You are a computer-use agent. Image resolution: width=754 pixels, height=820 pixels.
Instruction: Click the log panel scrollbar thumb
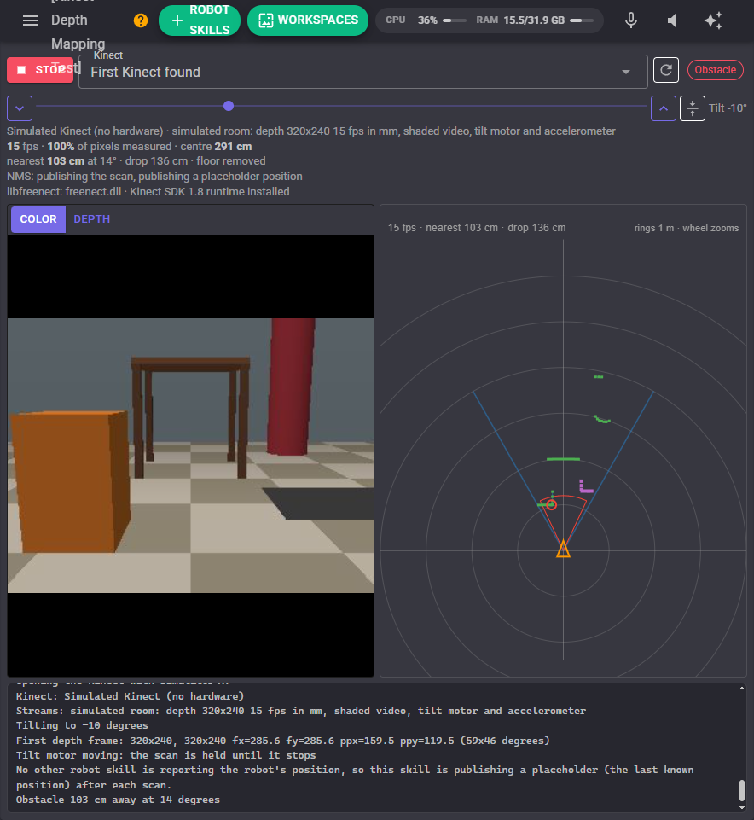741,790
